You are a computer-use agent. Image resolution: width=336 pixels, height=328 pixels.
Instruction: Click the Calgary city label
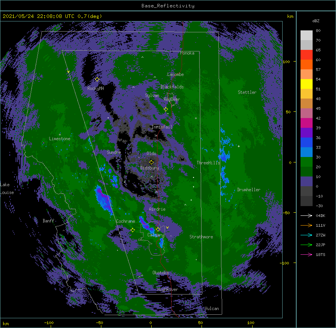click(156, 235)
